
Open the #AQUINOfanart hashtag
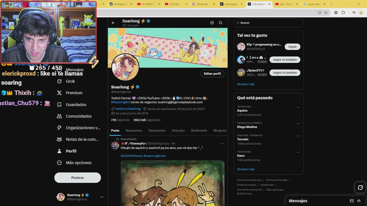coord(132,156)
